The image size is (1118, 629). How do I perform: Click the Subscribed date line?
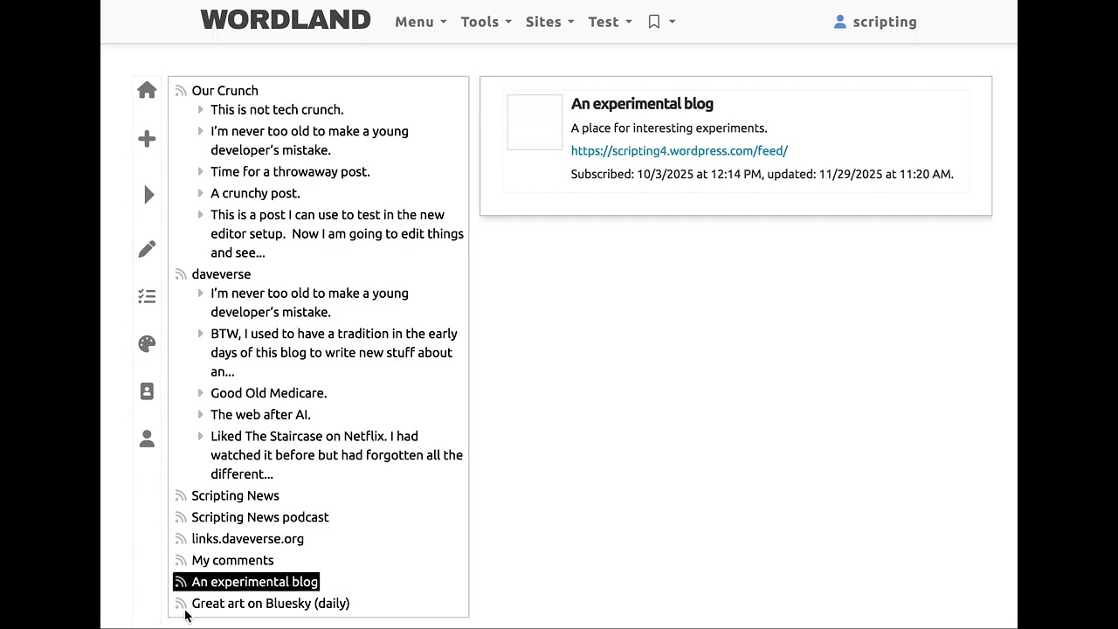[763, 174]
